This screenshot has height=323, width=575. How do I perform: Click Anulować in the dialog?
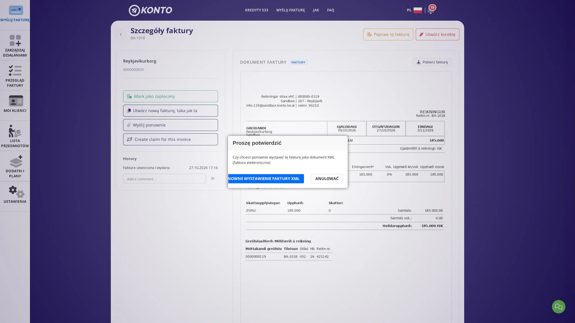pyautogui.click(x=327, y=179)
